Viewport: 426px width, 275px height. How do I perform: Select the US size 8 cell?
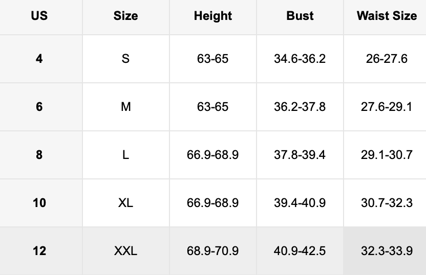[39, 155]
